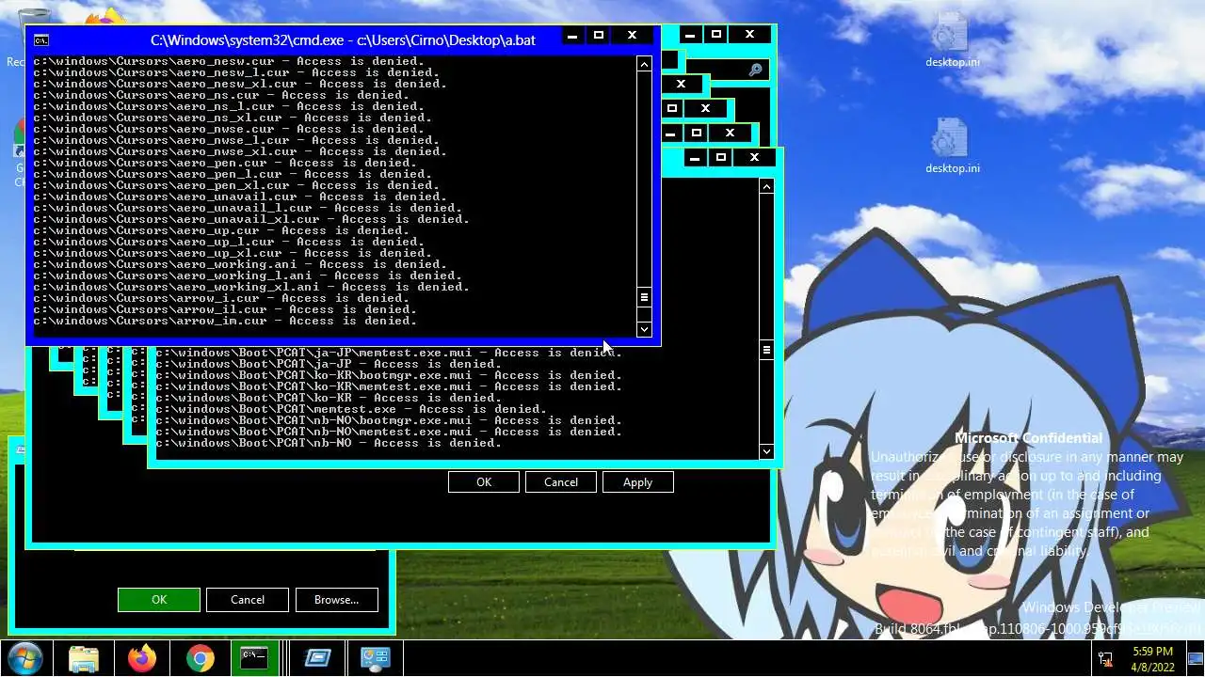Click the aero_up.cur access denied line
The image size is (1205, 677).
pyautogui.click(x=221, y=230)
